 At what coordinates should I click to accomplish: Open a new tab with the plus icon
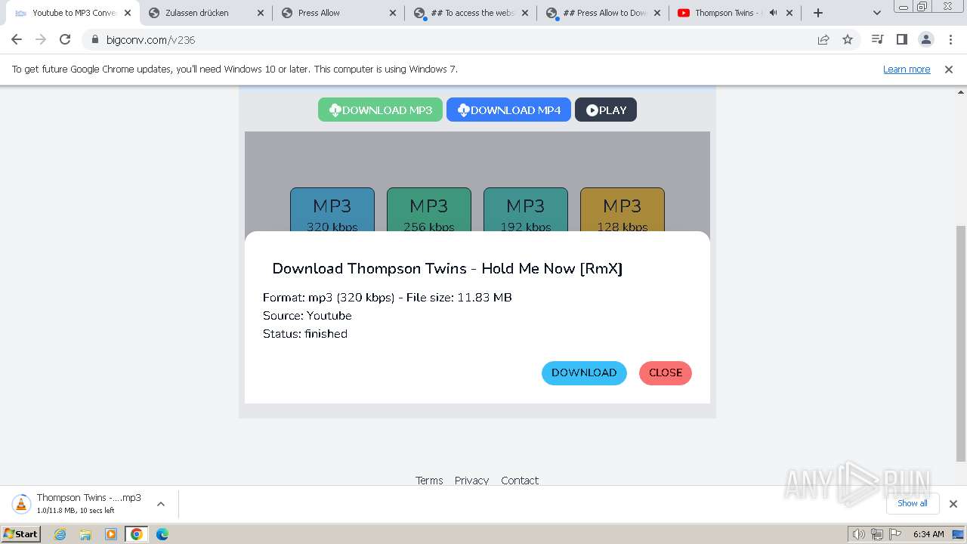818,13
